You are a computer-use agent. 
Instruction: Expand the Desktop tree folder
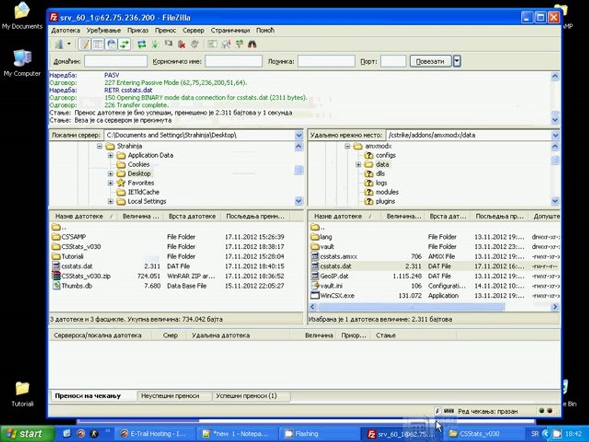click(110, 174)
